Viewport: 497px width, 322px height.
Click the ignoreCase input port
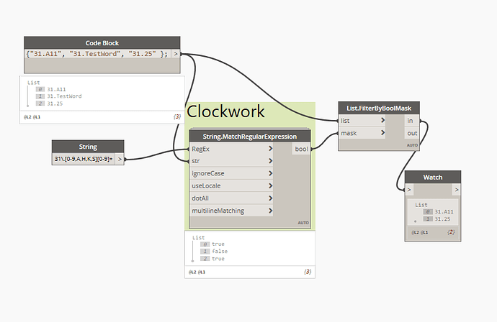pyautogui.click(x=231, y=173)
